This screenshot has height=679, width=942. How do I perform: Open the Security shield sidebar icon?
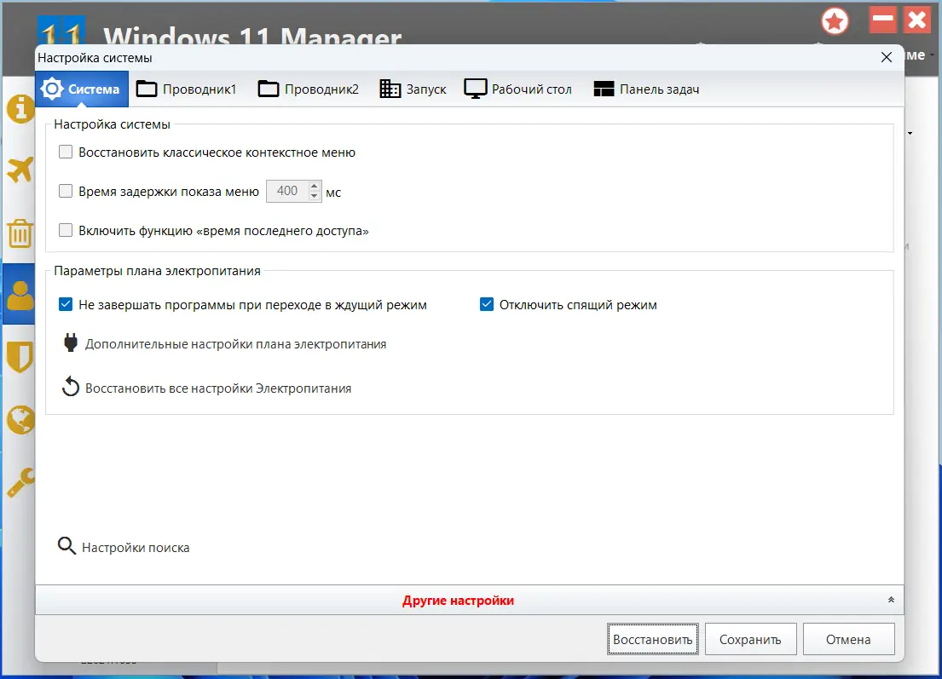[20, 357]
